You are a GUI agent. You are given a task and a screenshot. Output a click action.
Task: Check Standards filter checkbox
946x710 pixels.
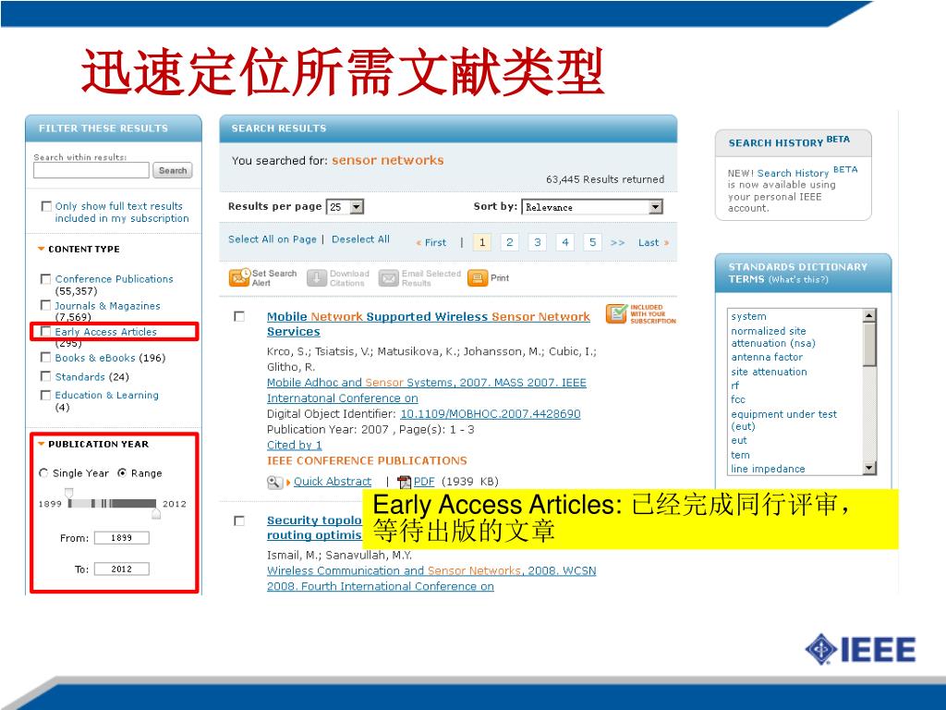click(46, 377)
